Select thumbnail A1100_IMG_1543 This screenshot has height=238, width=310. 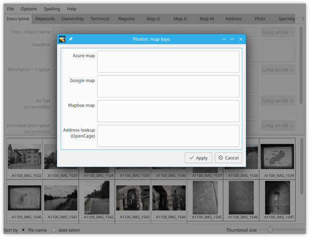(x=133, y=200)
